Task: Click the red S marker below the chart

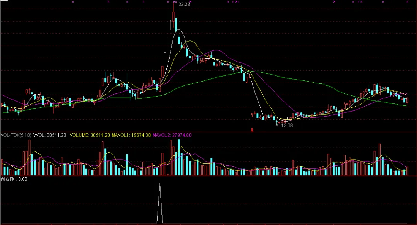Action: 252,130
